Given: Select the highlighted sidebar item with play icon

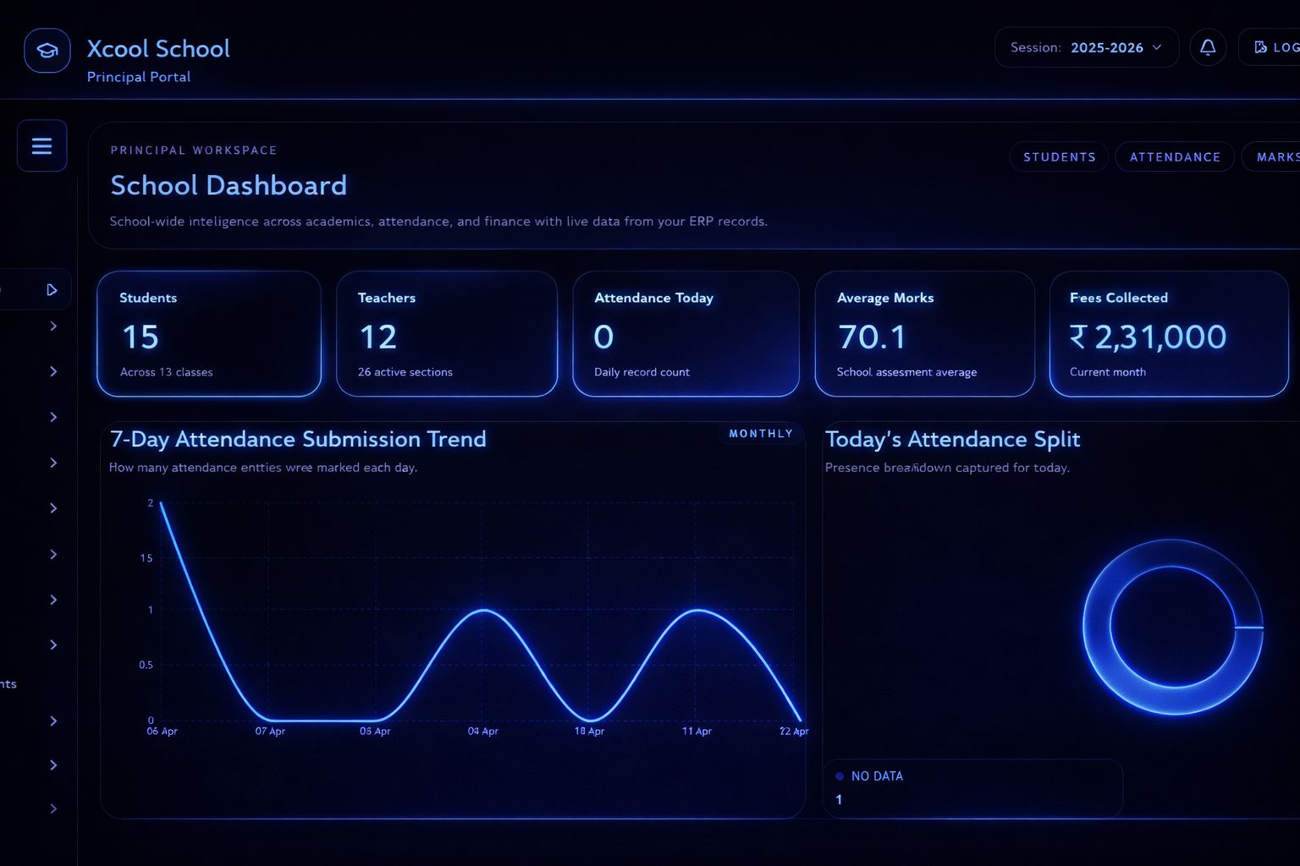Looking at the screenshot, I should pos(51,288).
